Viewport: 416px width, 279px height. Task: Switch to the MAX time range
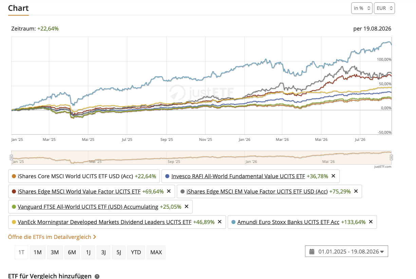[x=156, y=252]
